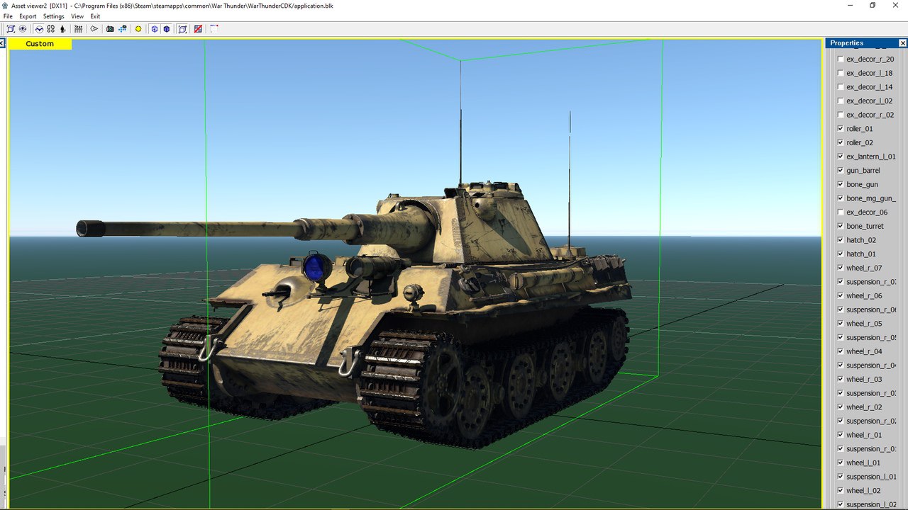Image resolution: width=908 pixels, height=510 pixels.
Task: Toggle the wave curve icon in toolbar
Action: 40,29
